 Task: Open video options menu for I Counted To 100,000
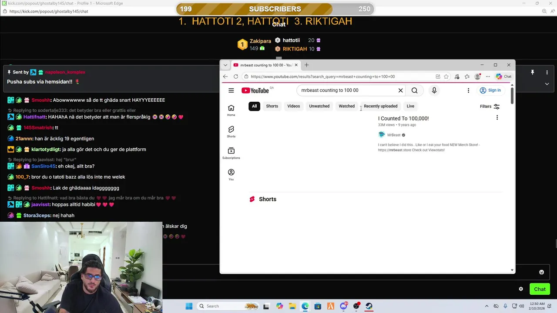[x=497, y=117]
